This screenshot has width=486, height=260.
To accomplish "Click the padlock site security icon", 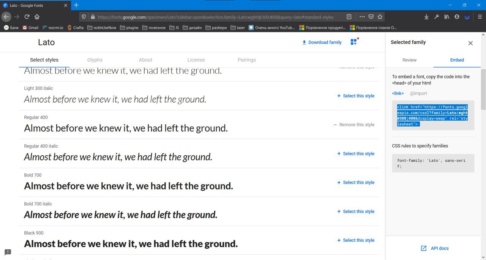I will (x=93, y=17).
